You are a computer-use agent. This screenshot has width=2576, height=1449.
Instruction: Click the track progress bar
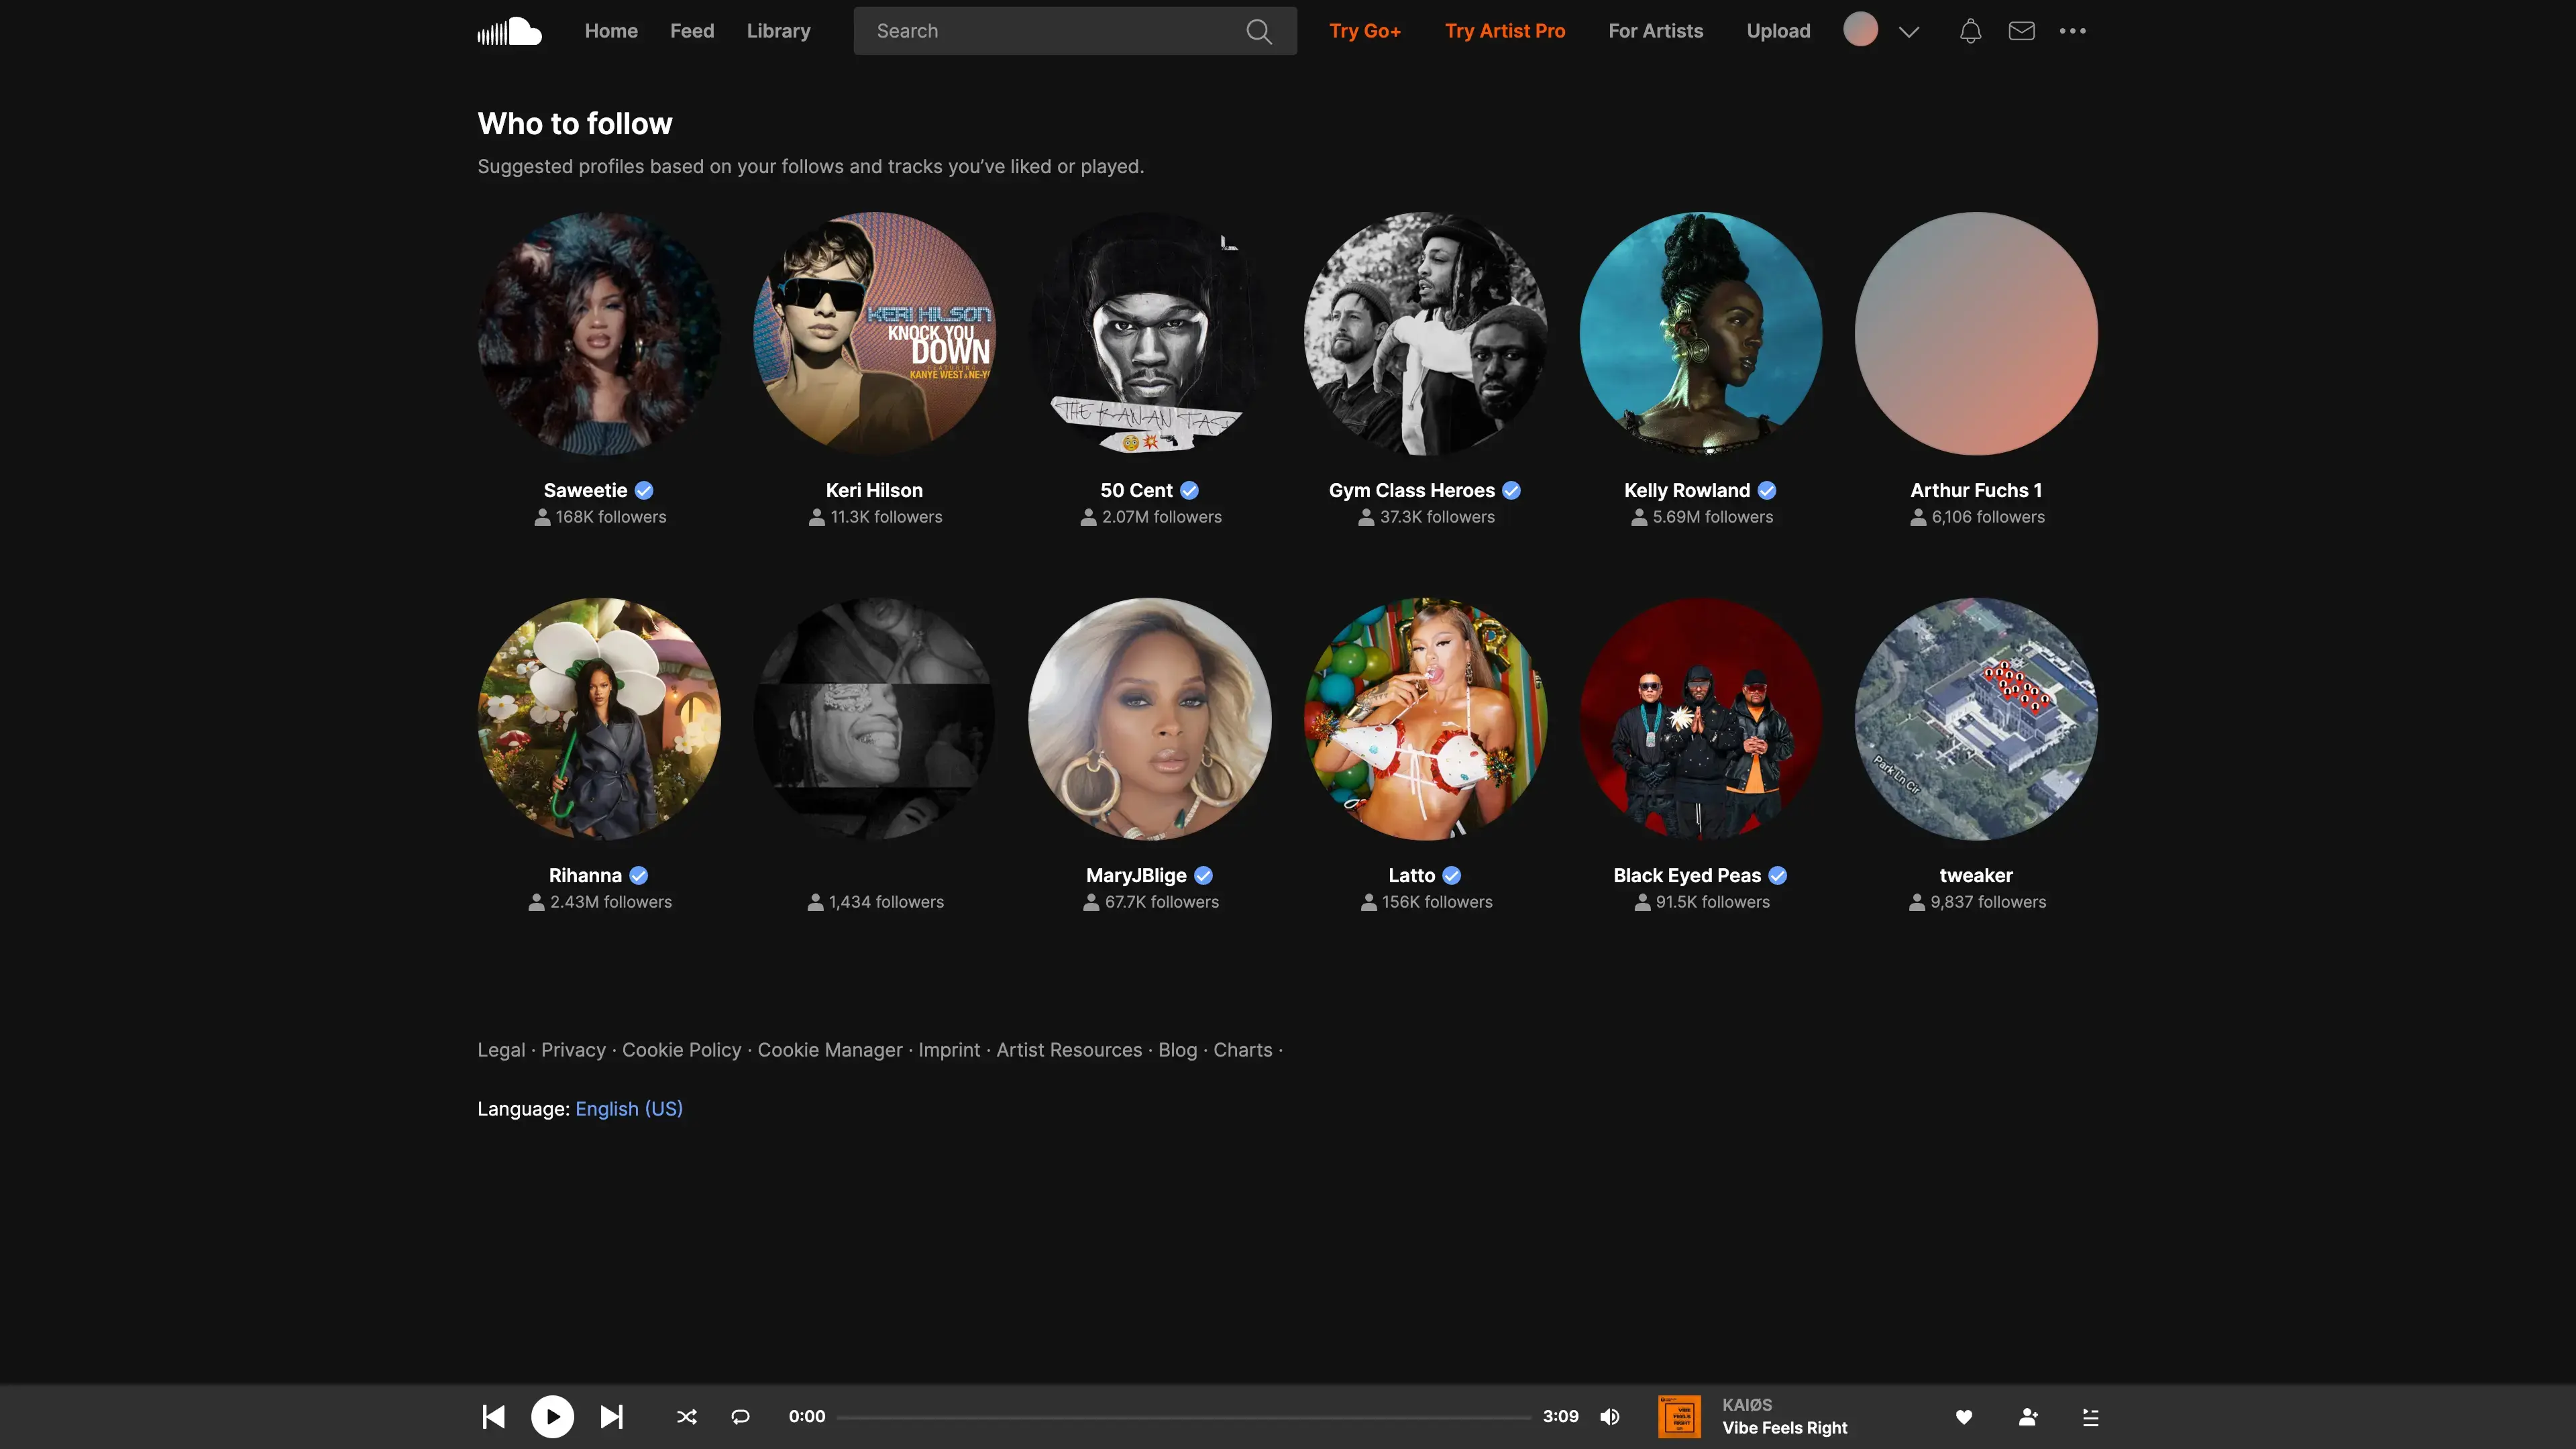coord(1183,1416)
